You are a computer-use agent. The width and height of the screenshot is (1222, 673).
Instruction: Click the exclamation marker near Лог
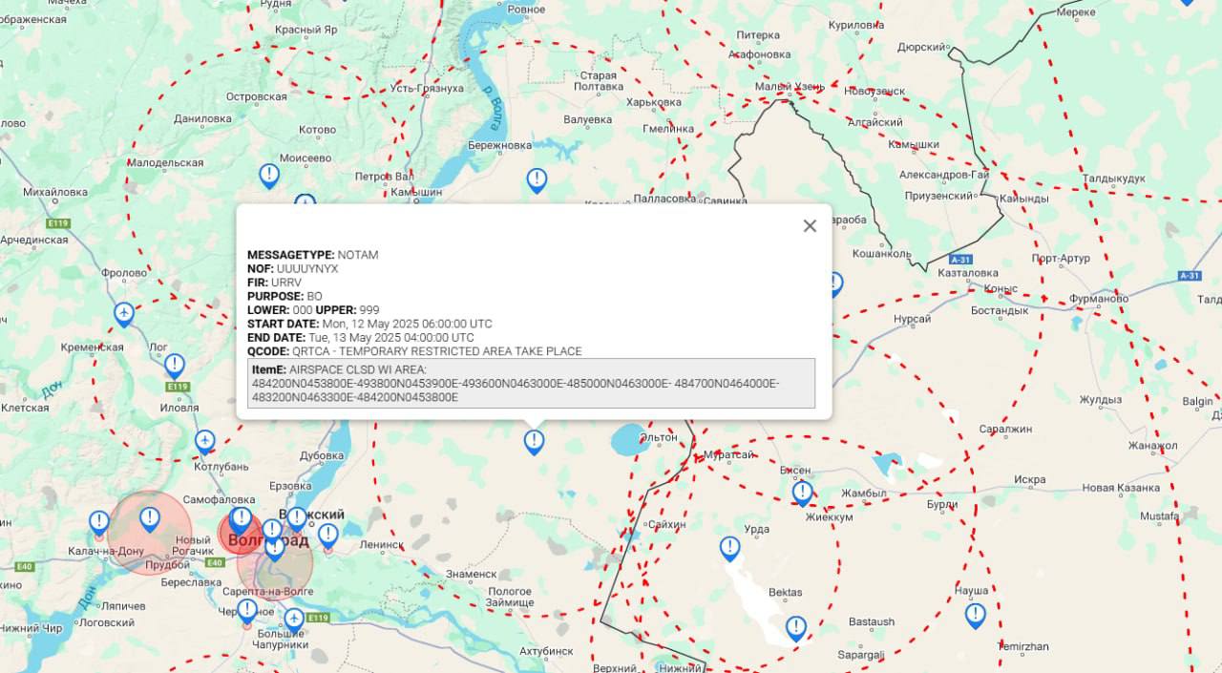click(x=175, y=365)
